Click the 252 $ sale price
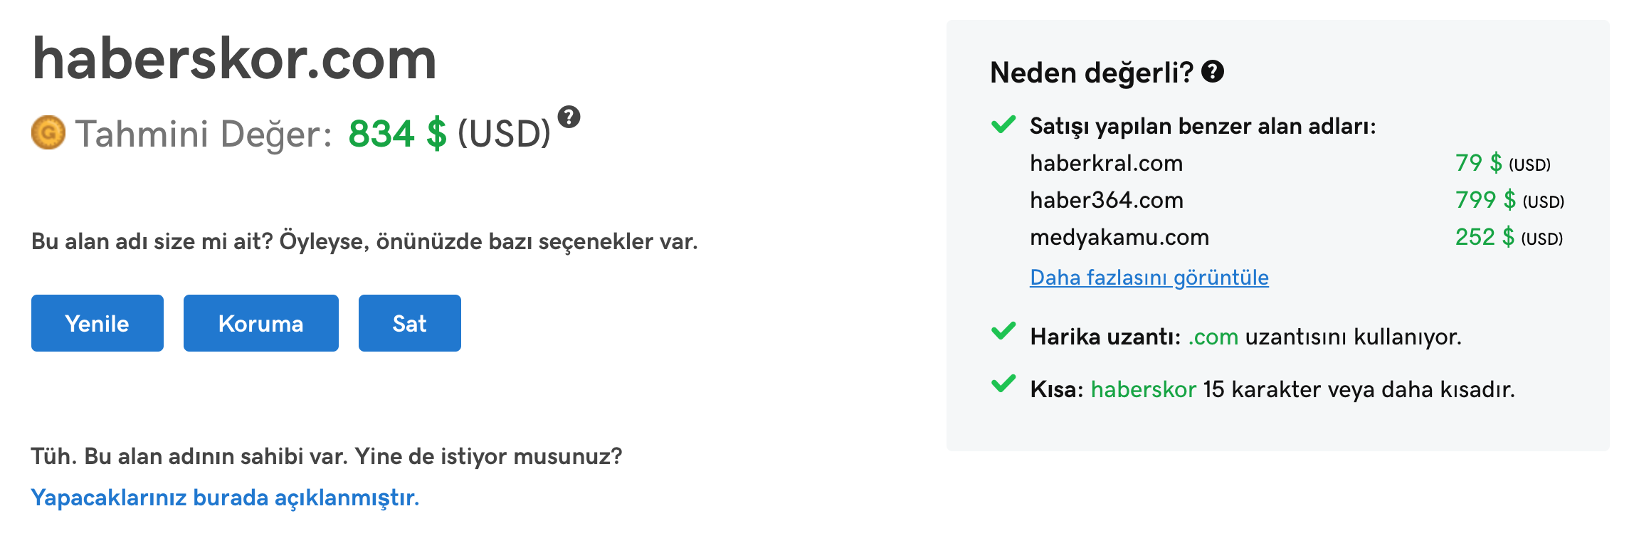Viewport: 1634px width, 558px height. [x=1485, y=237]
